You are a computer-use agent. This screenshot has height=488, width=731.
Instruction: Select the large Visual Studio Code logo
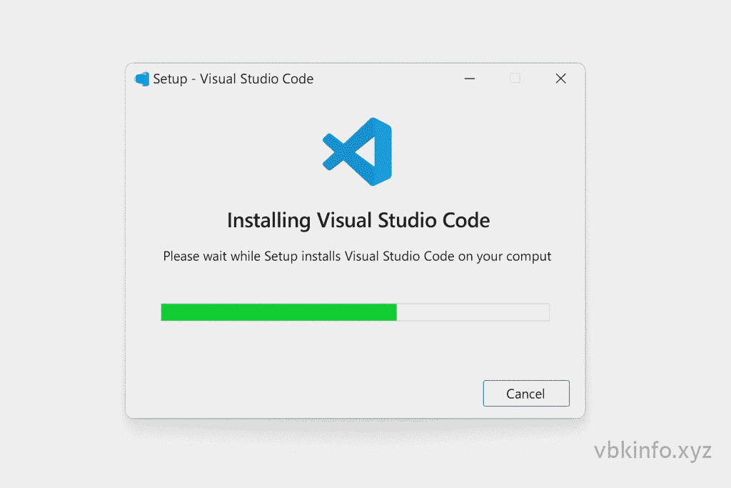coord(357,150)
